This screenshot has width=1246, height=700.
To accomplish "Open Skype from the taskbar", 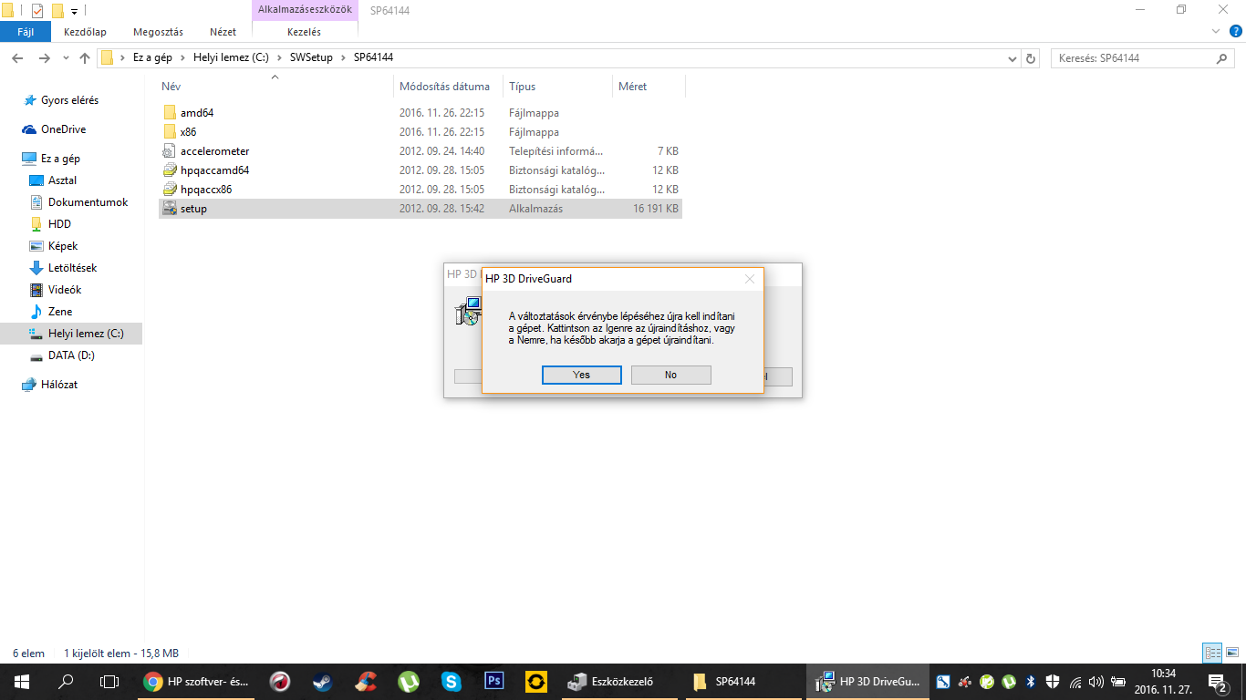I will coord(452,682).
